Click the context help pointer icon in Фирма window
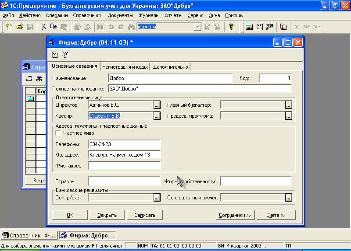 [64, 54]
